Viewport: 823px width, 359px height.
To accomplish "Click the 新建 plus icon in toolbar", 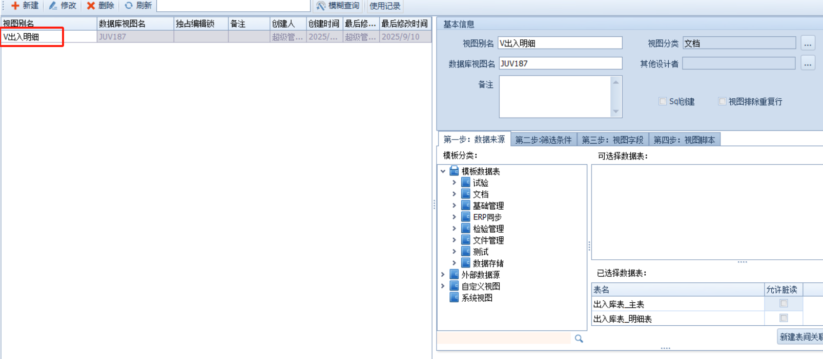I will click(x=15, y=6).
